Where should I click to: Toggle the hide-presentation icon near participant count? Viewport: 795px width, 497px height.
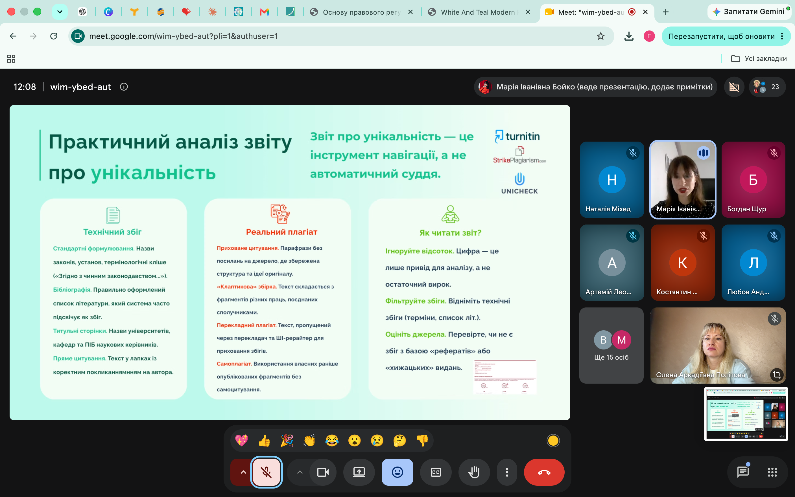pos(734,87)
